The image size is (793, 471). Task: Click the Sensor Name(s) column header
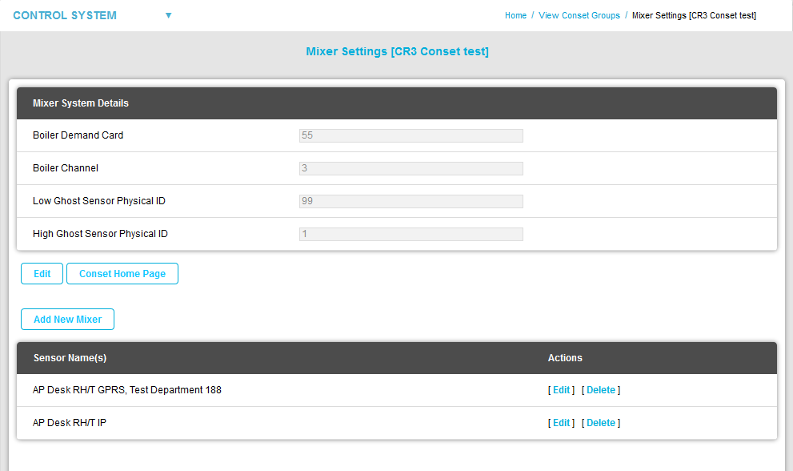(70, 358)
